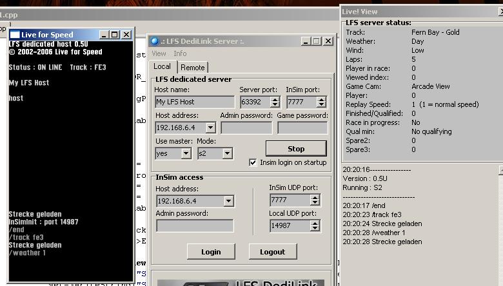The image size is (503, 286).
Task: Click the '20:20:23 /track fe3' log line
Action: pyautogui.click(x=372, y=214)
